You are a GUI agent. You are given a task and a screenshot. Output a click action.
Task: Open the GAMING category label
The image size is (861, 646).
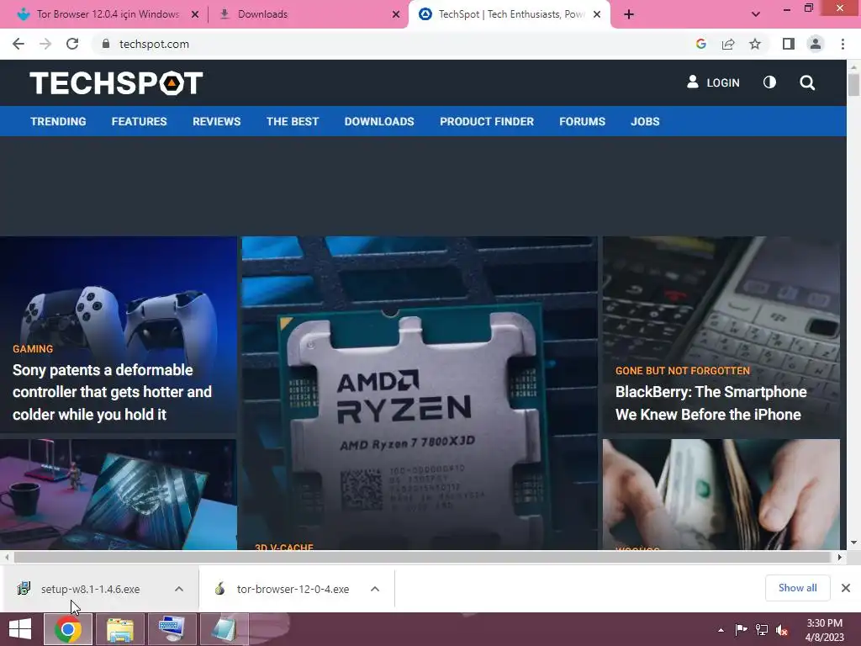tap(33, 349)
